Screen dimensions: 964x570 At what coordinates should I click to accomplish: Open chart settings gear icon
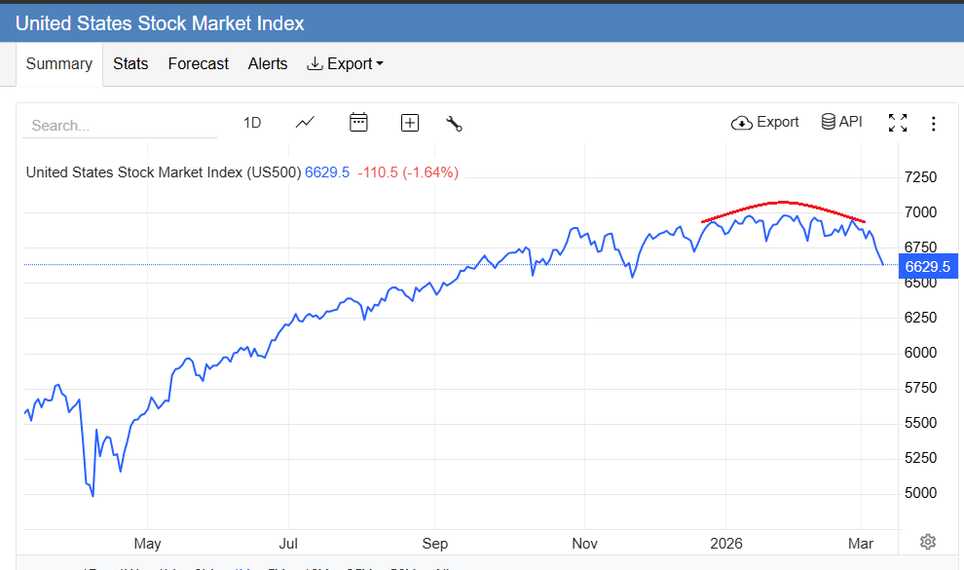coord(928,542)
